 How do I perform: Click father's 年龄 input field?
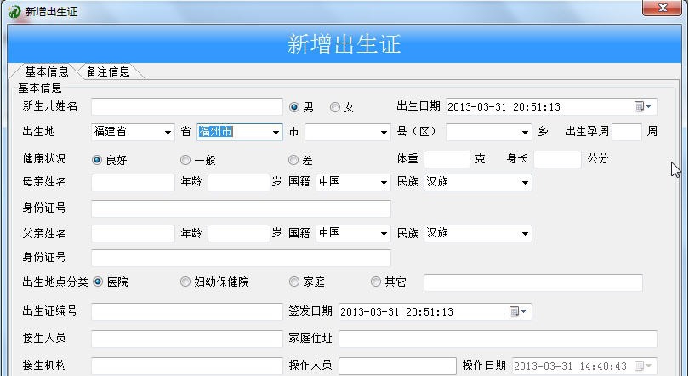239,233
